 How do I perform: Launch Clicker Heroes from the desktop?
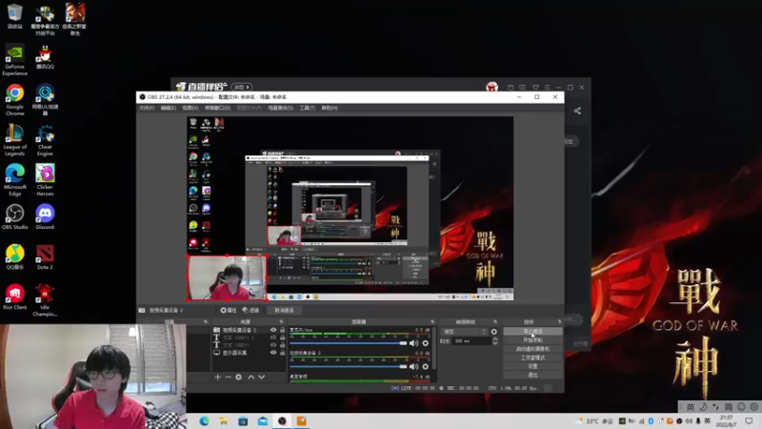click(45, 180)
